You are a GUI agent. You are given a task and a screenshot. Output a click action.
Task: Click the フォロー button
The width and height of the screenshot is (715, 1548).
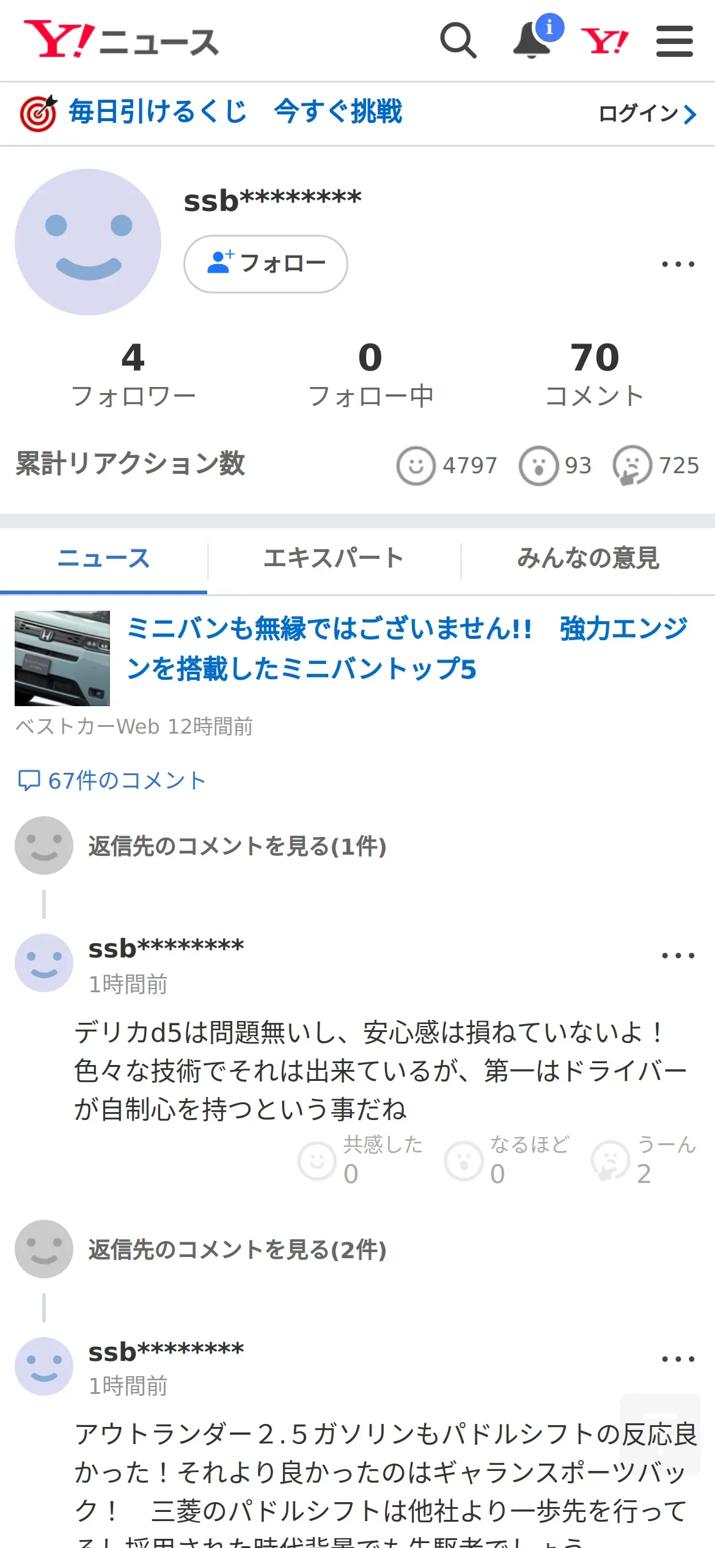click(266, 264)
